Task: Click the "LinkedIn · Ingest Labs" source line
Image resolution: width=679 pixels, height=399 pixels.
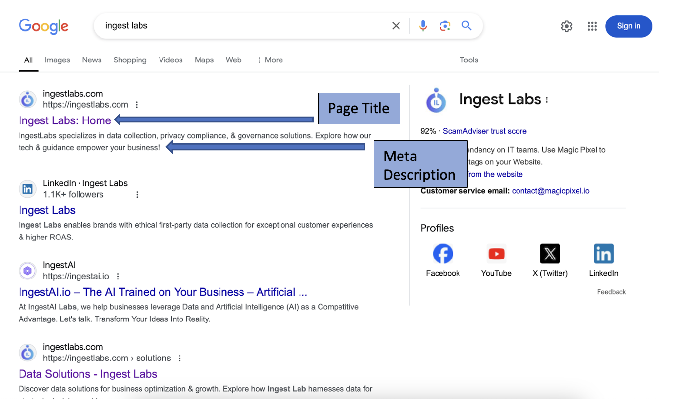Action: tap(85, 183)
